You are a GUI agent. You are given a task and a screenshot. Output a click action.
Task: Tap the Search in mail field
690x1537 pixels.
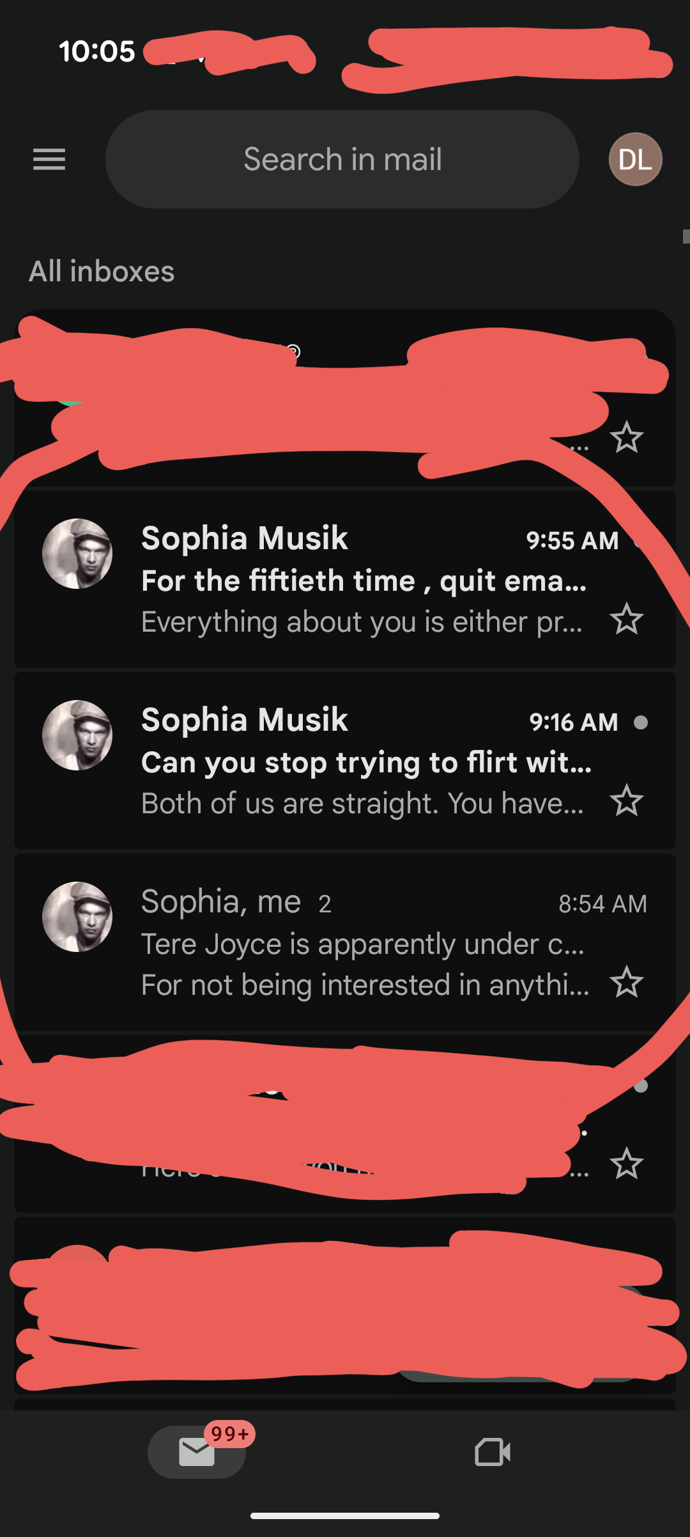point(342,159)
